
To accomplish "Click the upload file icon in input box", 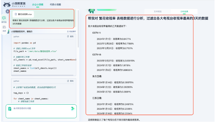I will point(10,109).
